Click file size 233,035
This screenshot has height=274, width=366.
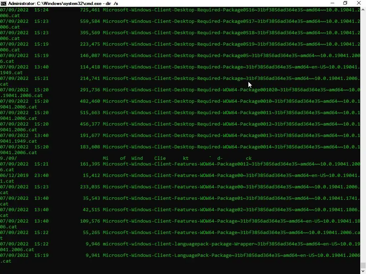pos(90,187)
